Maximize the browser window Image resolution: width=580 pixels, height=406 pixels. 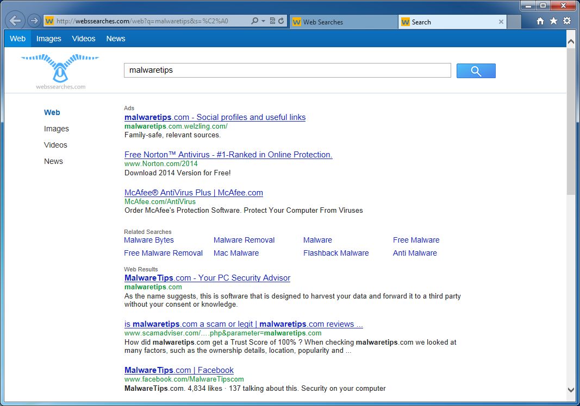pos(542,5)
